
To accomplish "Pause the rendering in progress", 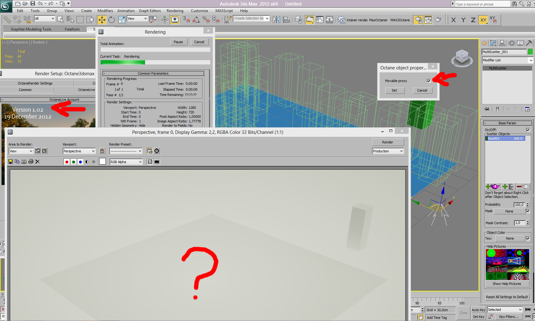I will pos(178,42).
